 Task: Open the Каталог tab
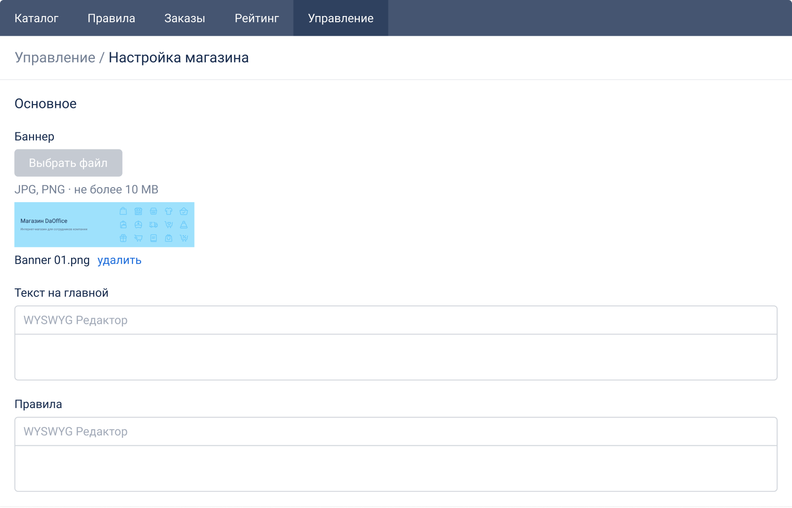[x=36, y=18]
